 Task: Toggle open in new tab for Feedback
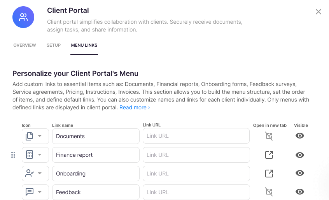point(269,192)
